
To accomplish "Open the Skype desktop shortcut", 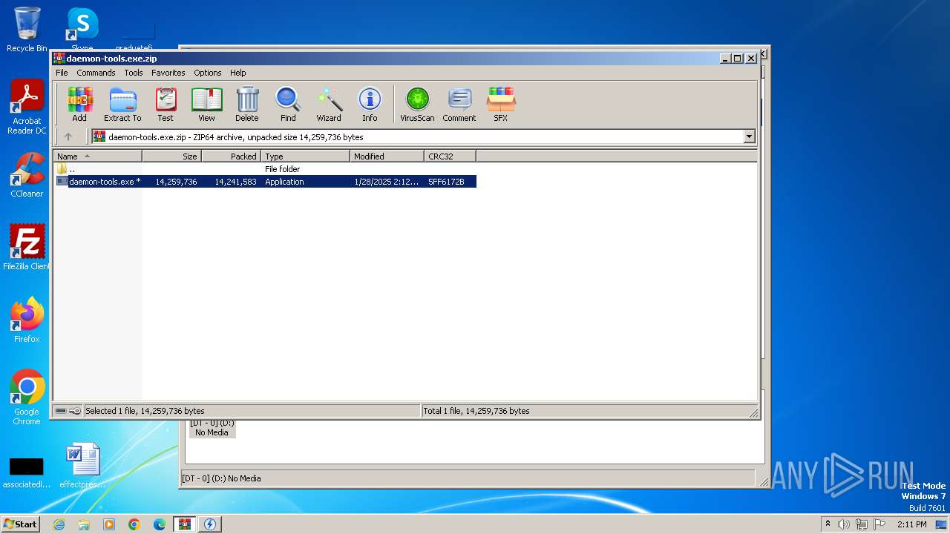I will (x=82, y=30).
